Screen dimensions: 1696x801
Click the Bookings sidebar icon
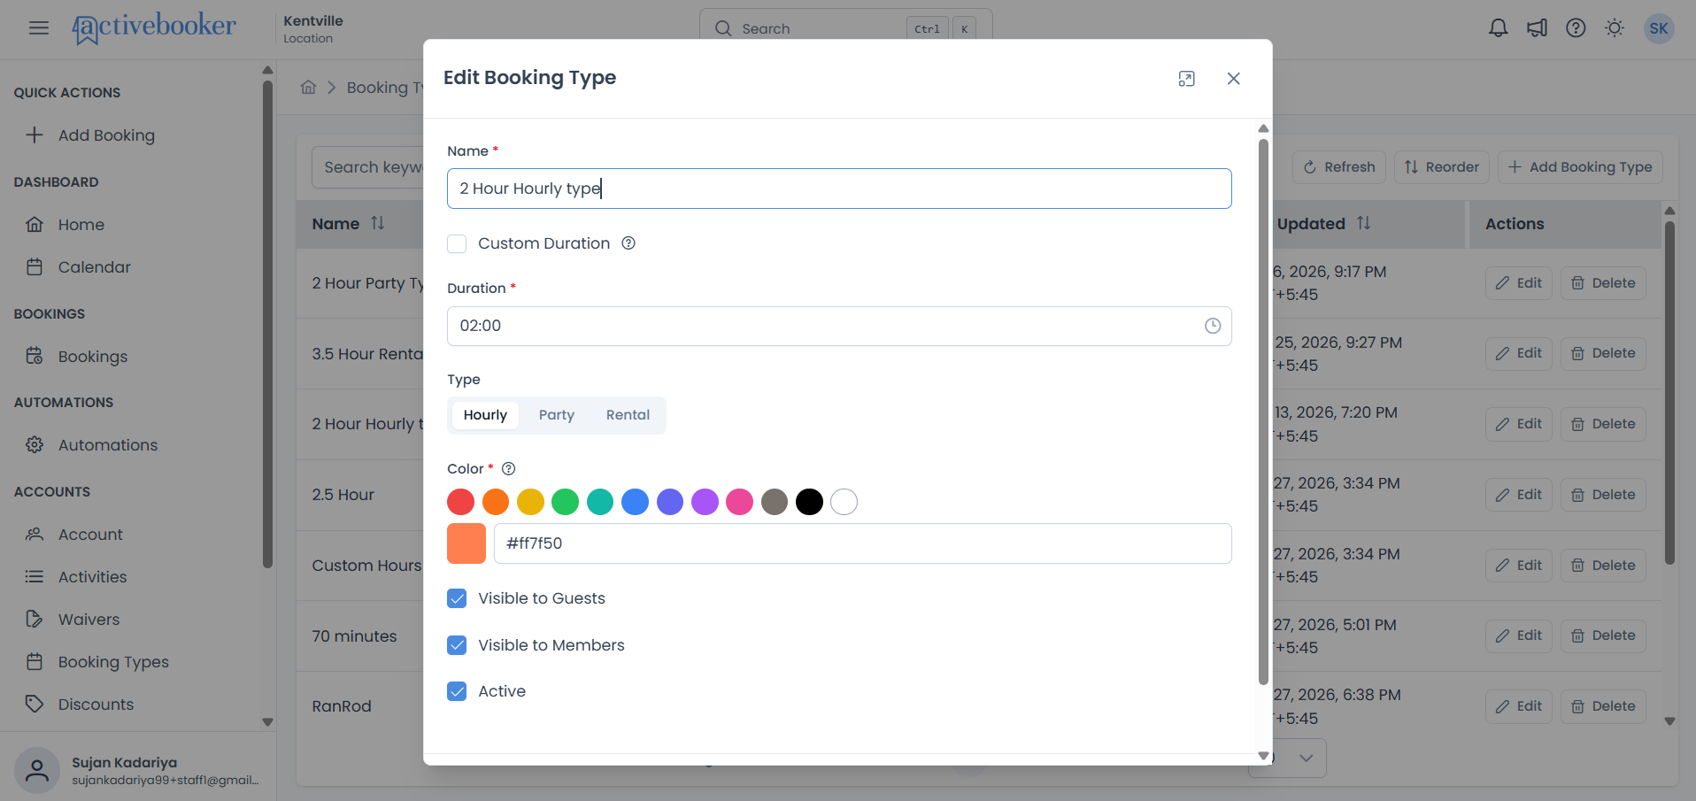(35, 356)
